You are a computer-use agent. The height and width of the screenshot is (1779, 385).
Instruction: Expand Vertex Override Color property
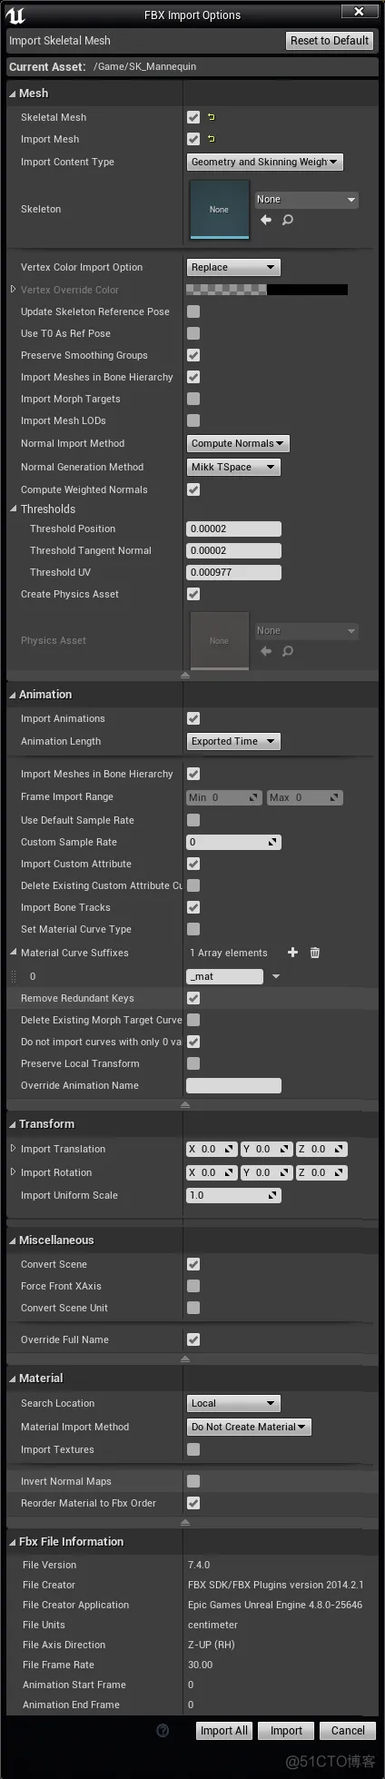[14, 290]
